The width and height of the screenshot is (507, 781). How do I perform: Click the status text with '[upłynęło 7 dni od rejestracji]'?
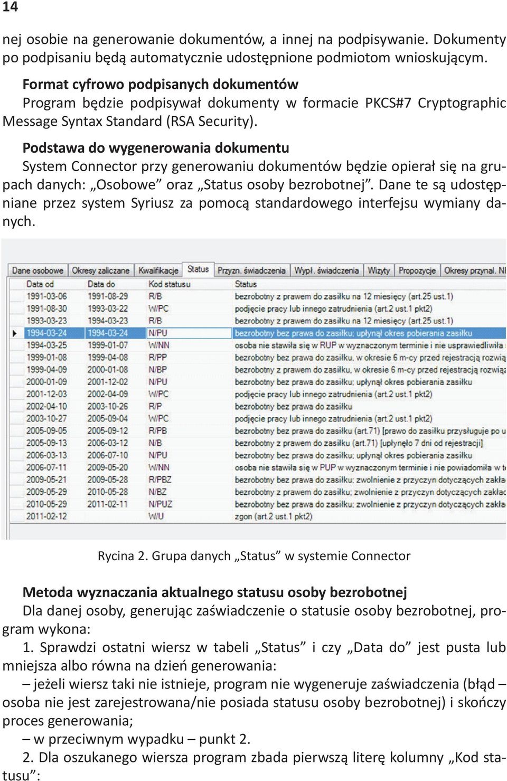tap(359, 443)
